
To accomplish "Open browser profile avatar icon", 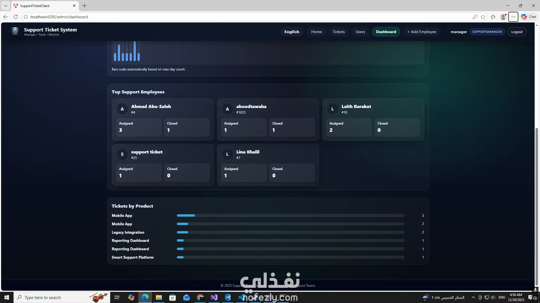I will click(503, 17).
